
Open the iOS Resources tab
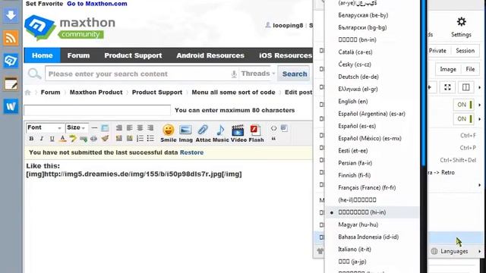pyautogui.click(x=286, y=55)
